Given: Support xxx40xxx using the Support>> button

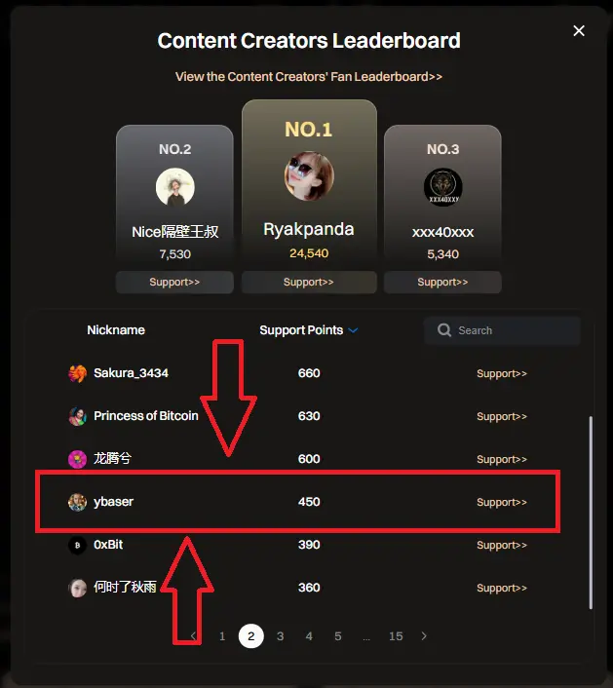Looking at the screenshot, I should (x=442, y=283).
